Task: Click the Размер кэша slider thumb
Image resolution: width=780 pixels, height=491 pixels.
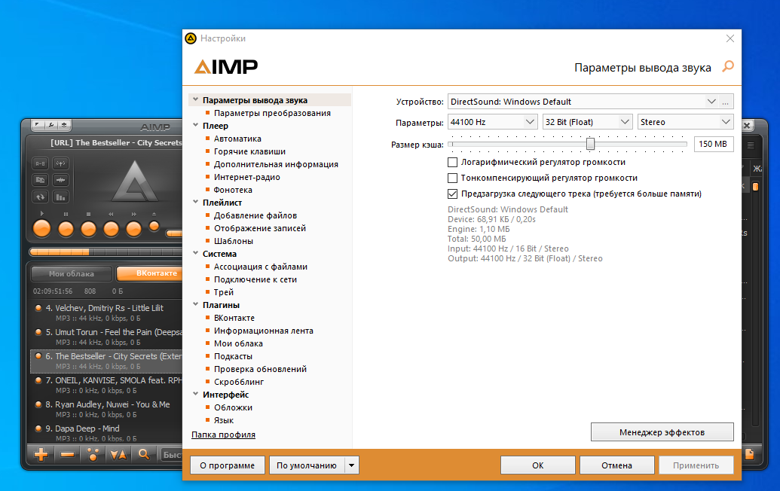Action: [x=591, y=144]
